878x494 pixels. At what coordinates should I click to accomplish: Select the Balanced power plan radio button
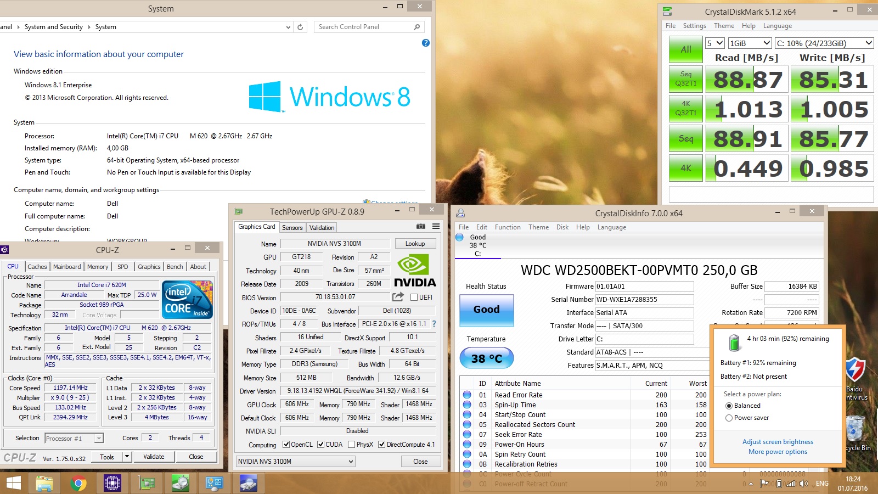click(729, 406)
